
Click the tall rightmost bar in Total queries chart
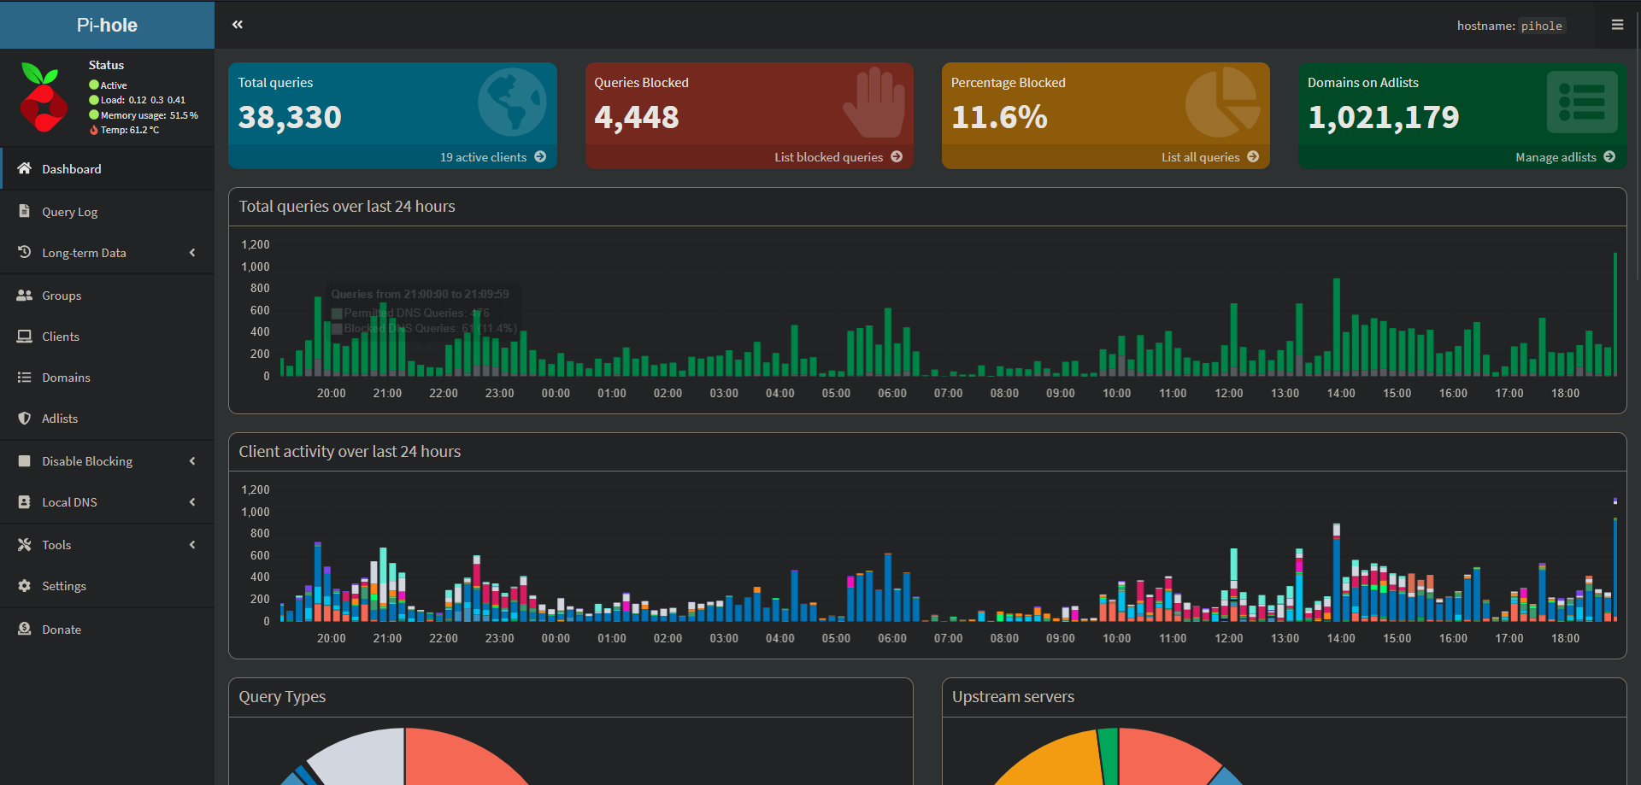pyautogui.click(x=1615, y=314)
